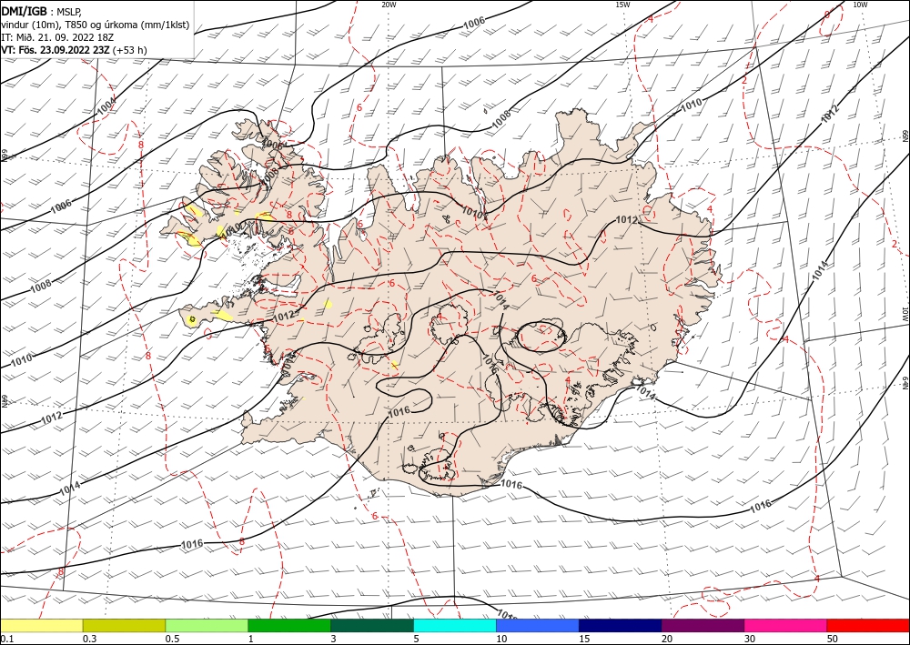
Task: Click the '0.5' legend value
Action: pyautogui.click(x=172, y=639)
